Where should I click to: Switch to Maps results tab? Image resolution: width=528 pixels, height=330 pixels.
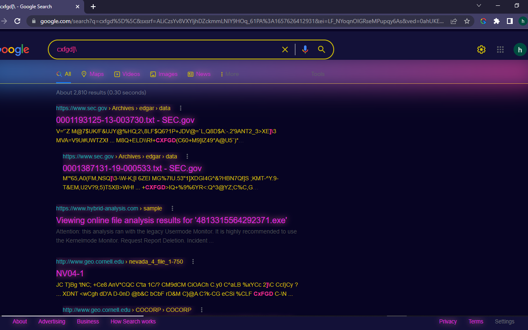[x=92, y=74]
